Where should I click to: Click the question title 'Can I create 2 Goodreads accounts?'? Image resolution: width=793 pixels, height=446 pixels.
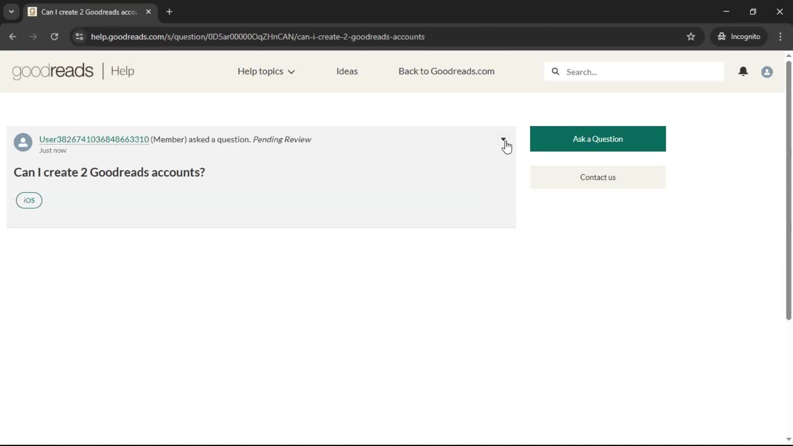109,172
